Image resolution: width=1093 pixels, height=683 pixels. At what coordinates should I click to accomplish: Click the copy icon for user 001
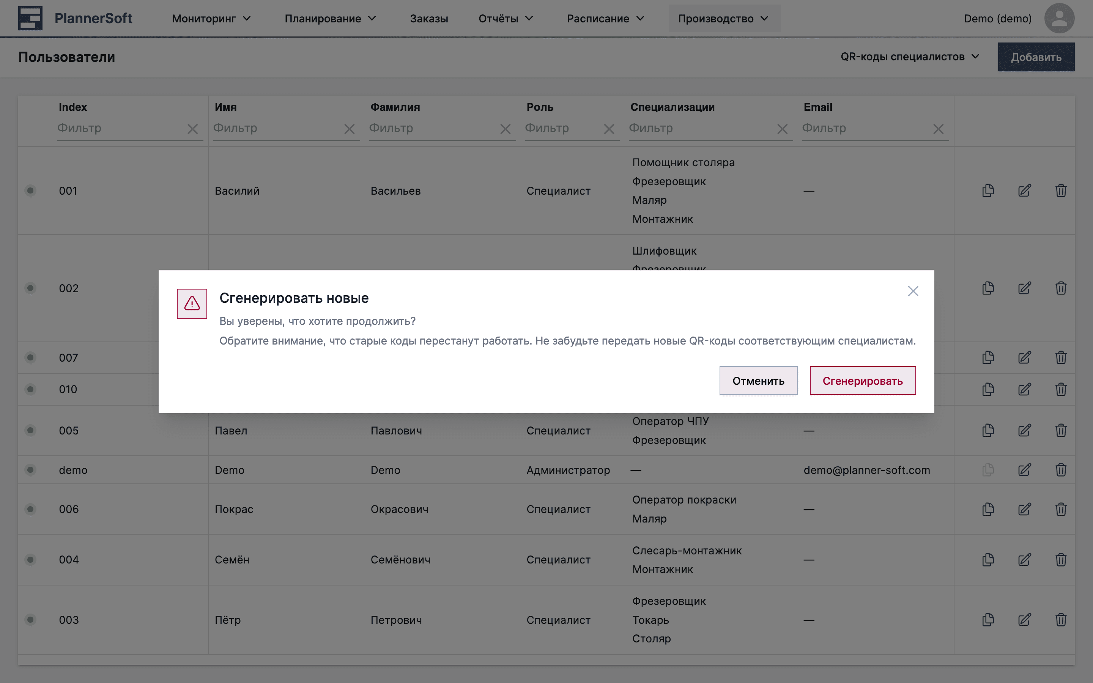coord(988,190)
